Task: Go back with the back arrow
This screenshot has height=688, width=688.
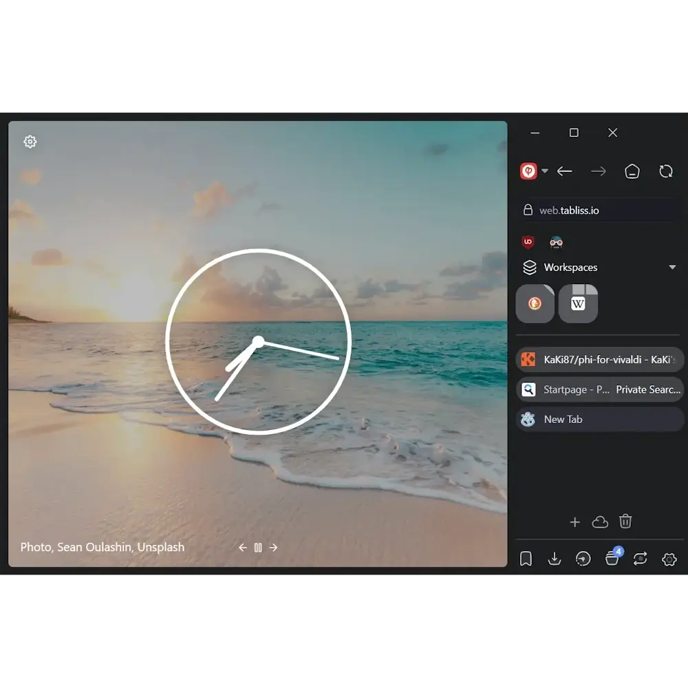Action: (565, 171)
